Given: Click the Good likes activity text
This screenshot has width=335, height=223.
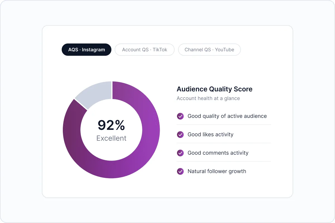Looking at the screenshot, I should click(x=210, y=134).
